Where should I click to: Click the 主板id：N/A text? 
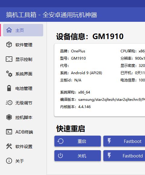pos(71,80)
